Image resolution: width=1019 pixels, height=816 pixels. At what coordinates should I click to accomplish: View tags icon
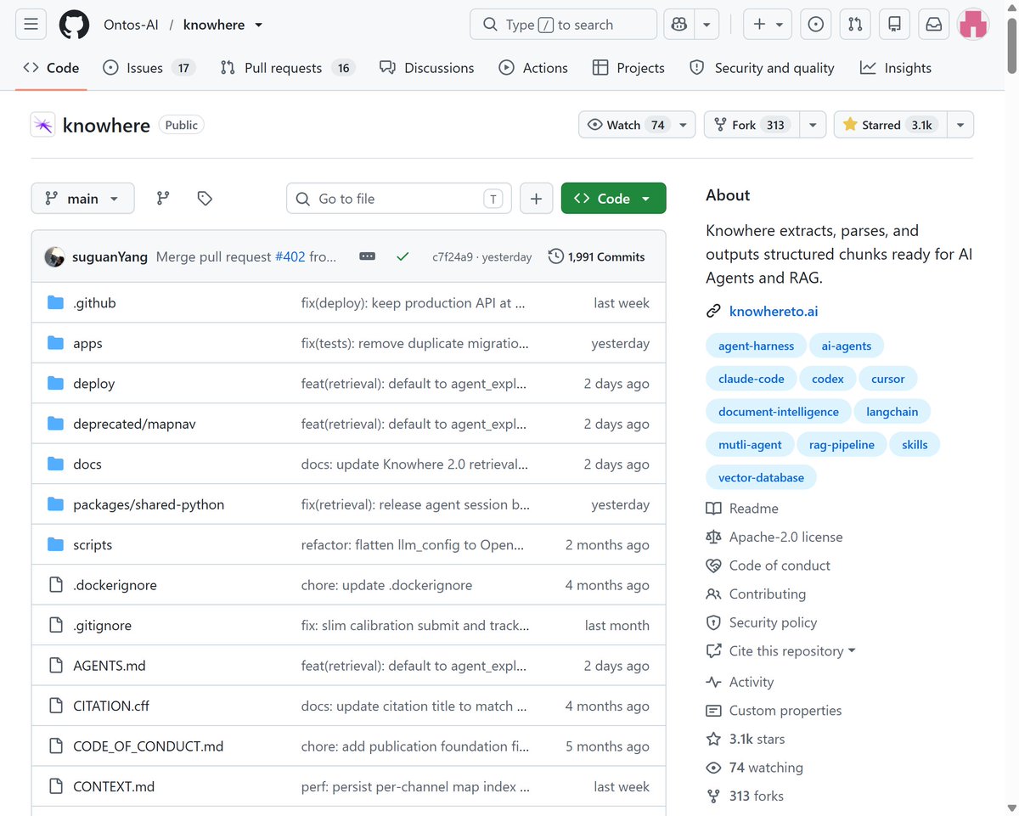click(x=205, y=199)
